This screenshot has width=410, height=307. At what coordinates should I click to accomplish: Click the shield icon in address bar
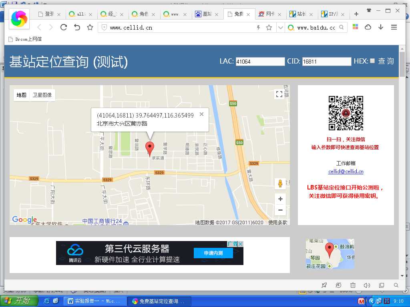coord(104,28)
